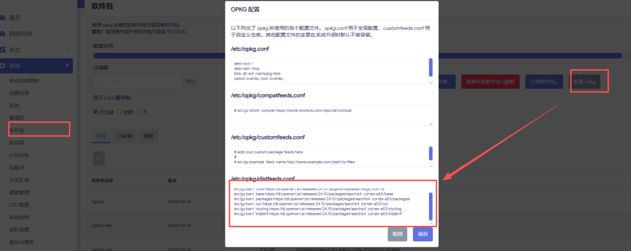Focus the /etc/opkg.conf text area
The image size is (631, 251).
coord(332,71)
